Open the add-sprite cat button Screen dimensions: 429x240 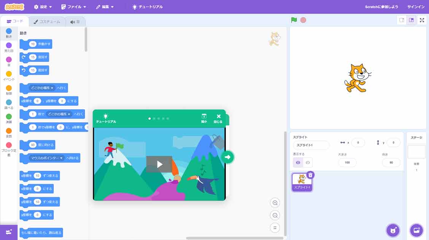393,230
